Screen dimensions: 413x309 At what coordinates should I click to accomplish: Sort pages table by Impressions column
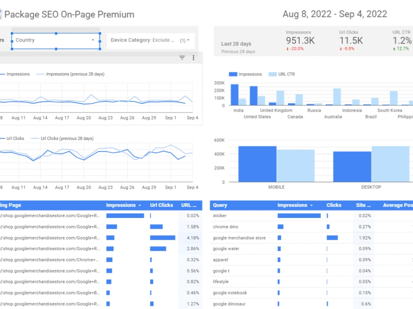coord(123,205)
